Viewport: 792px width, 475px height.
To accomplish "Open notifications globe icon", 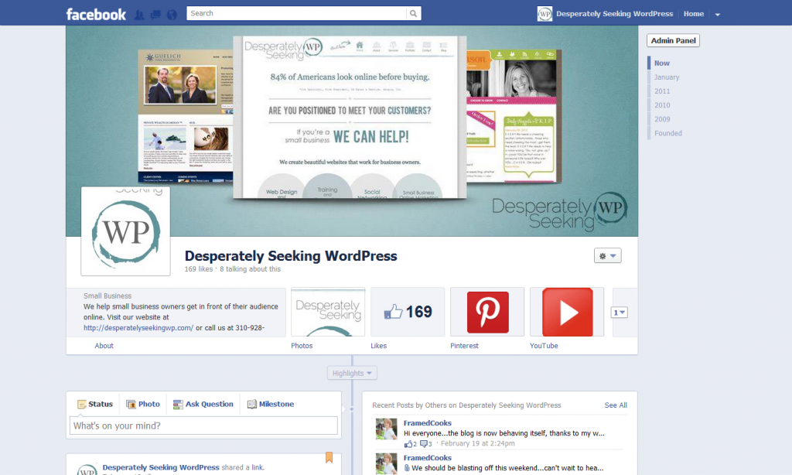I will click(x=172, y=15).
